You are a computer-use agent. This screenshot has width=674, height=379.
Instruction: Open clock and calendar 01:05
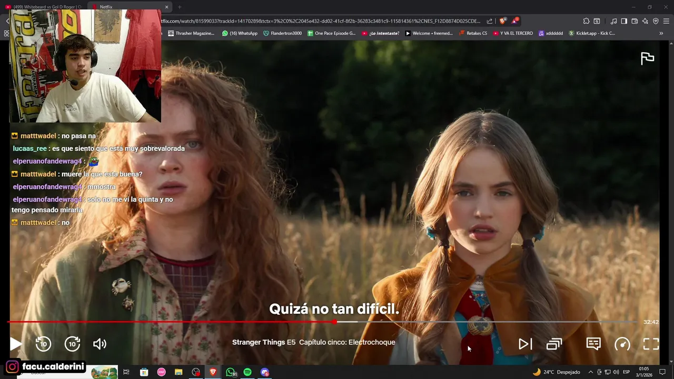click(643, 372)
